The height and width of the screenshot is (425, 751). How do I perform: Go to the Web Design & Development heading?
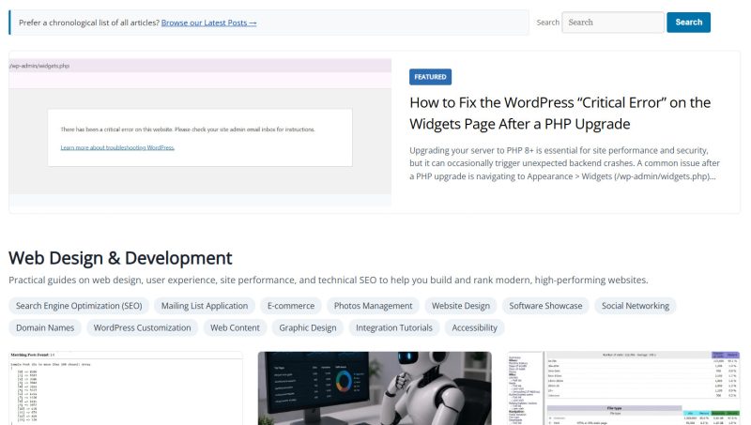120,258
